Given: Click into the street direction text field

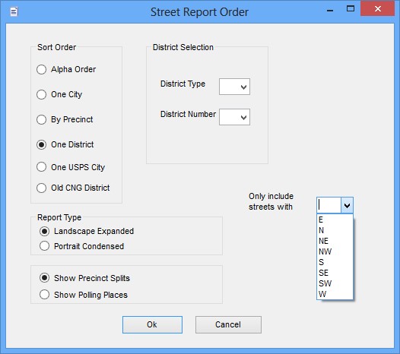Looking at the screenshot, I should click(329, 205).
